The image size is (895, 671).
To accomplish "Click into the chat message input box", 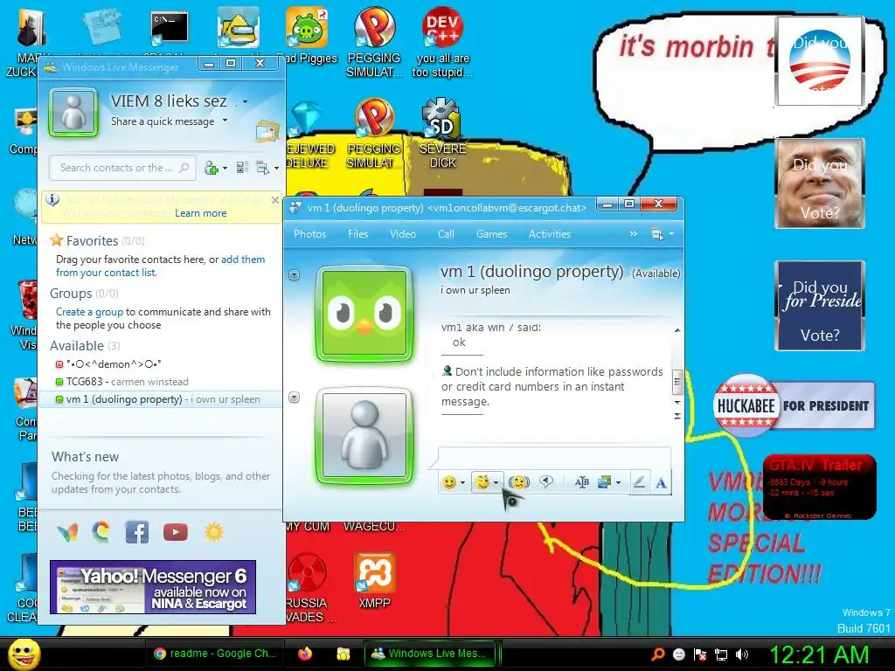I will click(553, 458).
